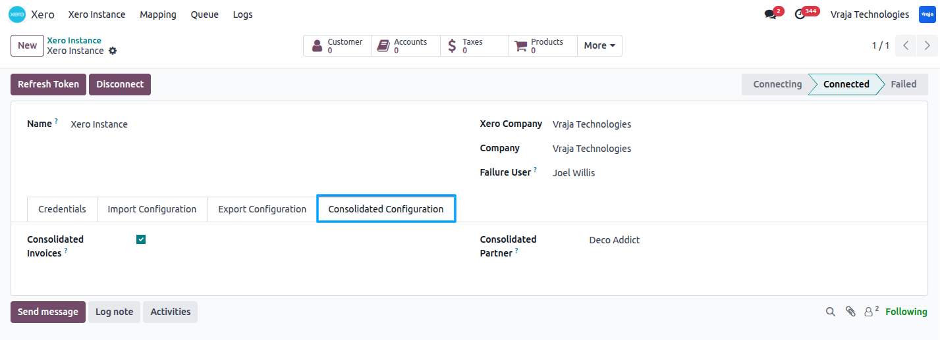Open the Mapping menu

coord(158,14)
